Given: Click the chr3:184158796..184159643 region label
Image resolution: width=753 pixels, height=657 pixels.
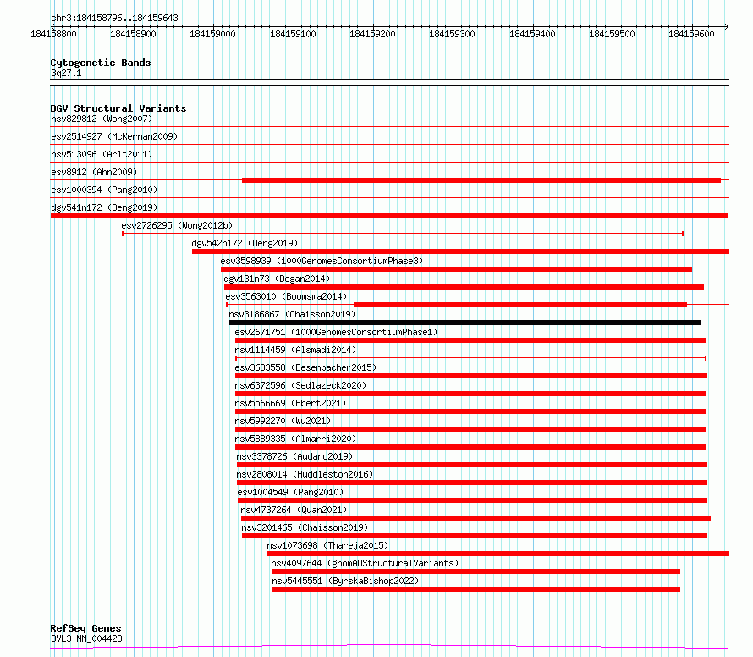Looking at the screenshot, I should 114,18.
